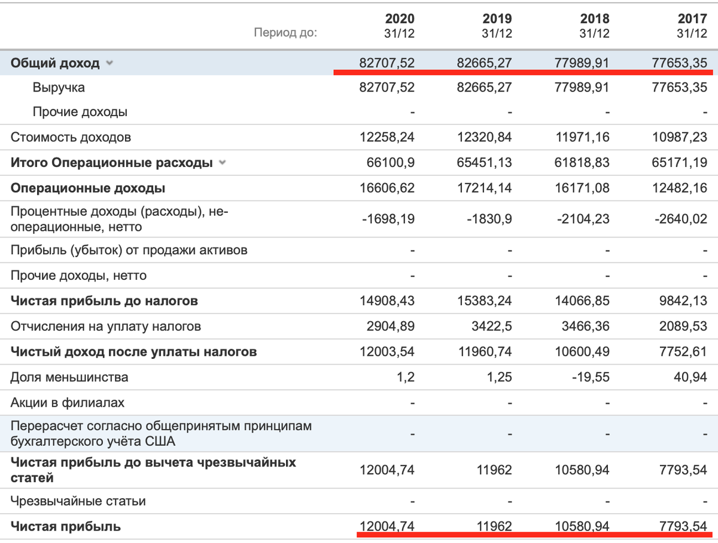Image resolution: width=718 pixels, height=543 pixels.
Task: Select the Общий доход row label
Action: point(55,62)
